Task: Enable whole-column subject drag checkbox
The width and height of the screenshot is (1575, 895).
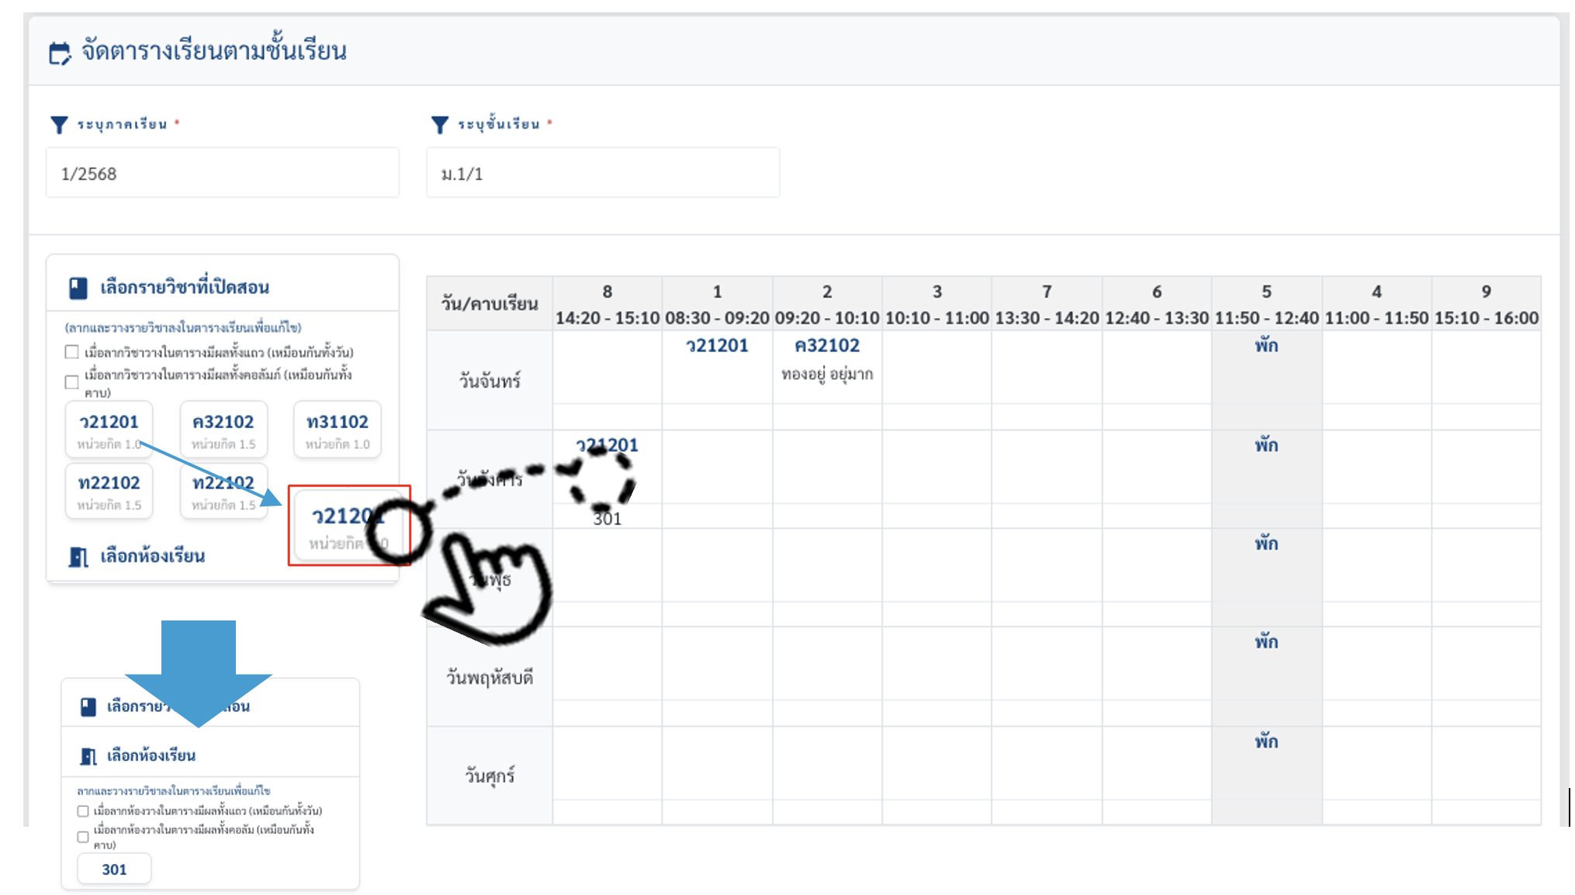Action: coord(72,382)
